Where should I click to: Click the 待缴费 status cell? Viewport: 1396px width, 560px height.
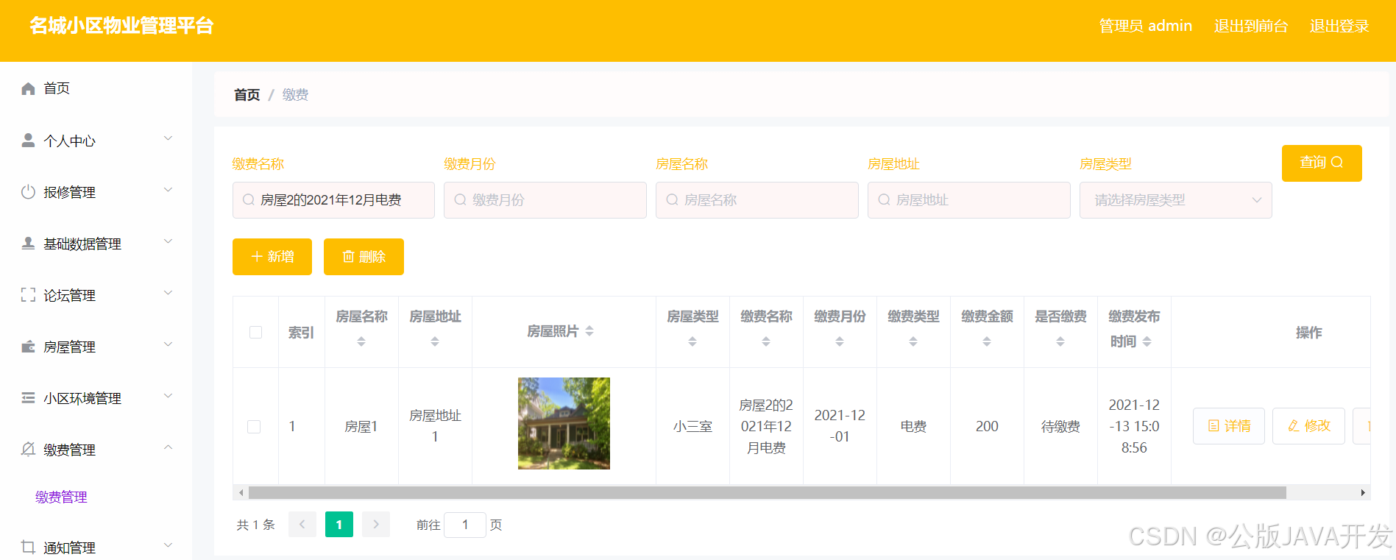1060,427
